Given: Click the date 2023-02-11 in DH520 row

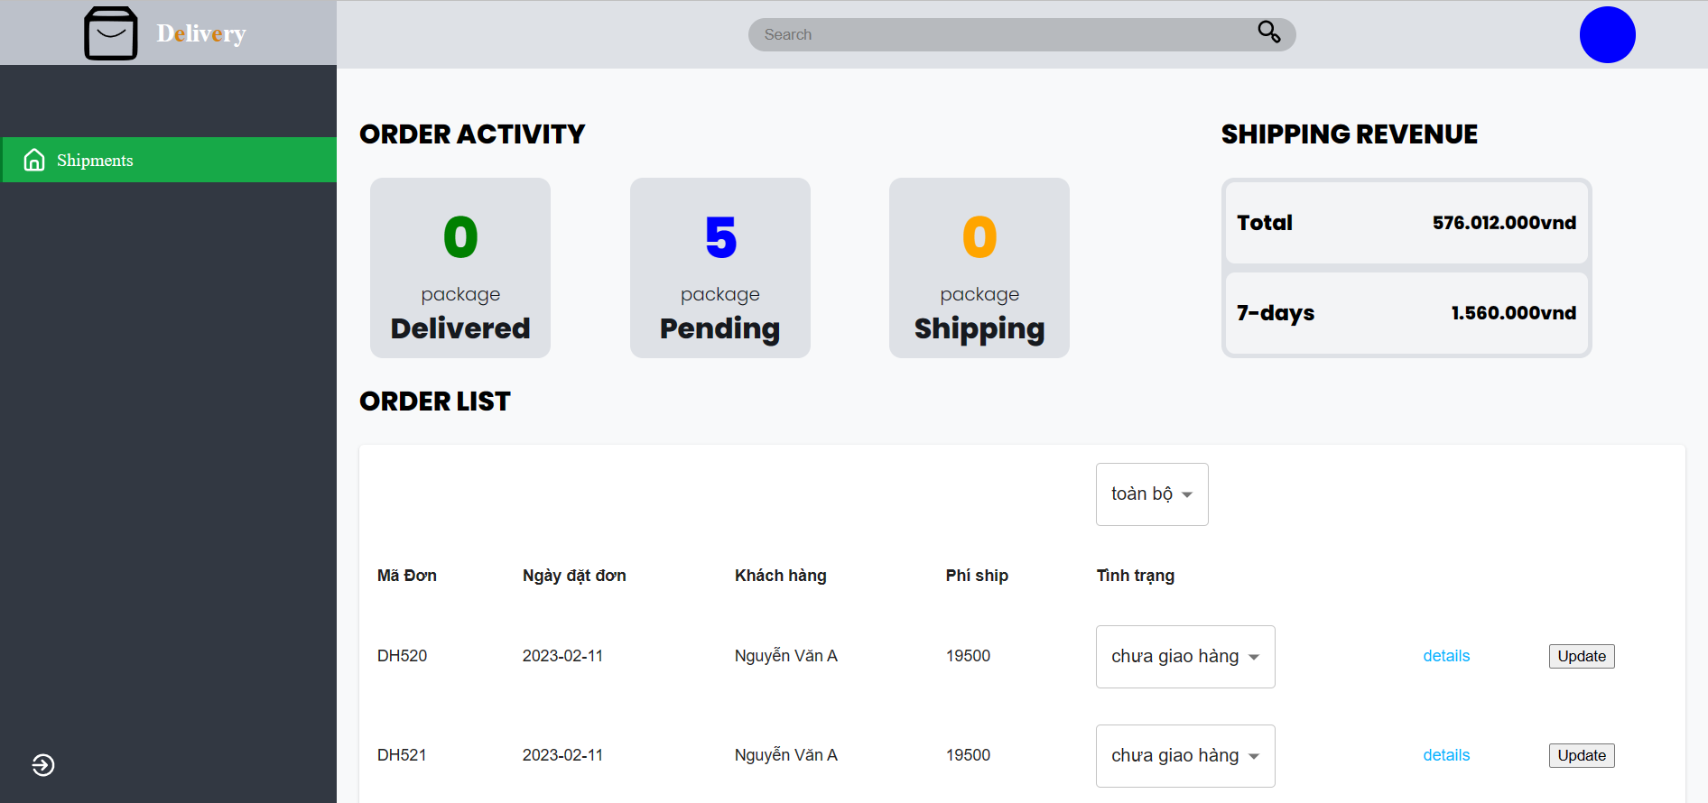Looking at the screenshot, I should click(562, 656).
